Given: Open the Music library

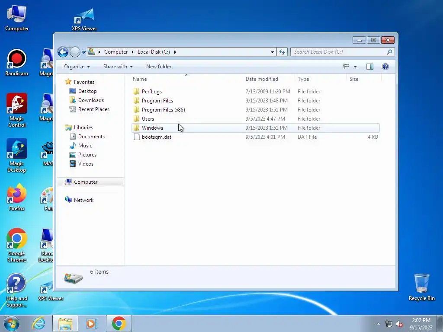Looking at the screenshot, I should [x=85, y=146].
